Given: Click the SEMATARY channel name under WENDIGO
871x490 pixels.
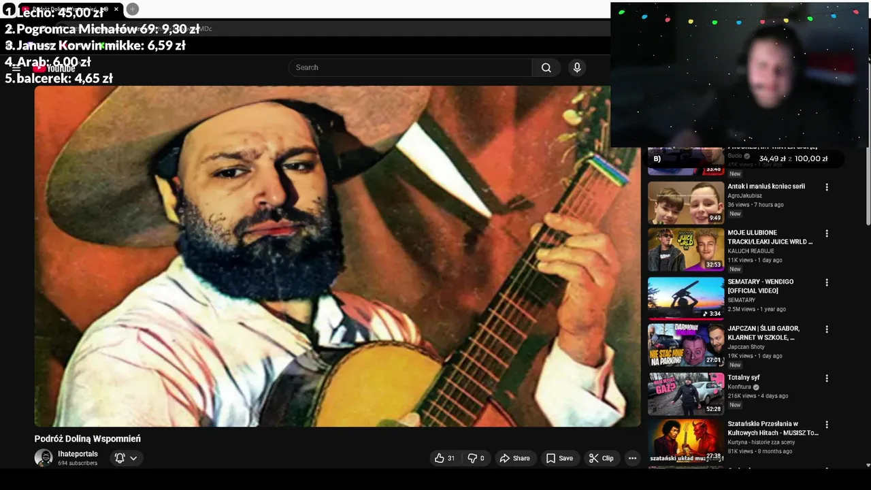Looking at the screenshot, I should tap(741, 300).
